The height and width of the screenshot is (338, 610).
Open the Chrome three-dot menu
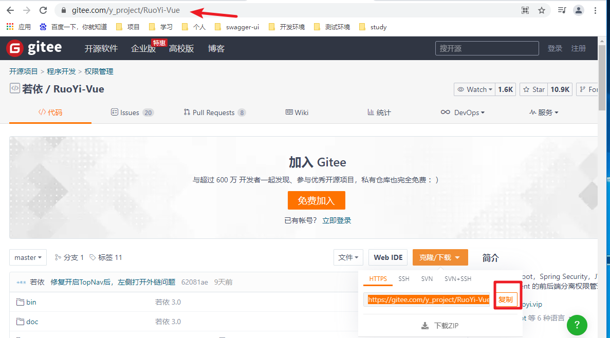[x=595, y=10]
